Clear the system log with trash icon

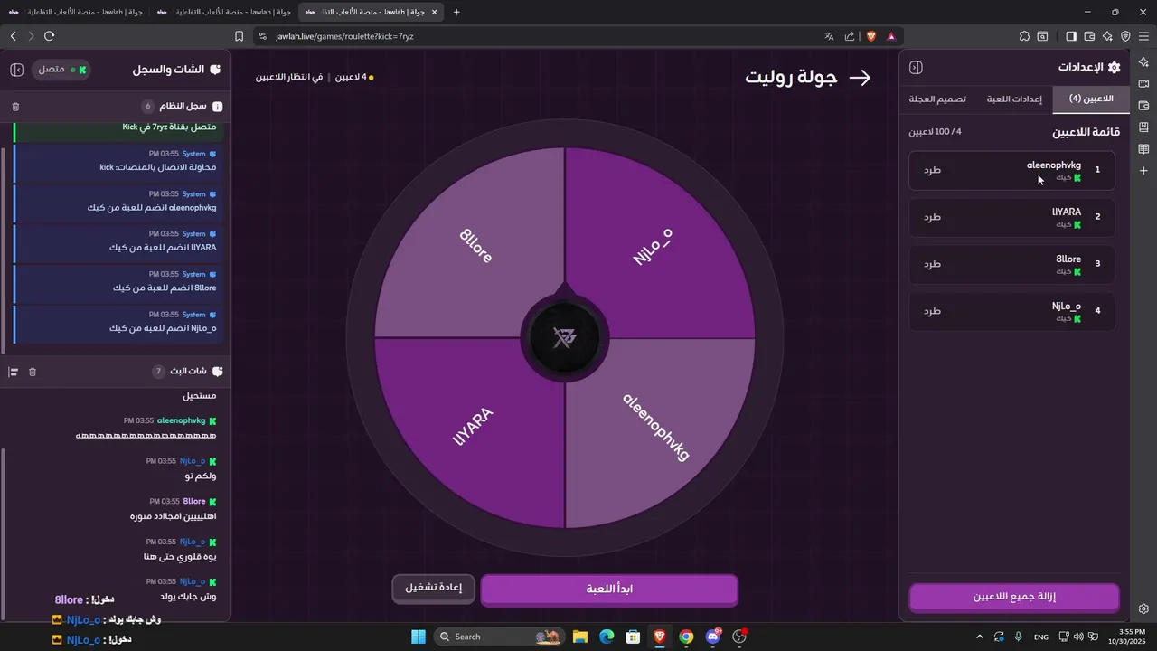15,107
